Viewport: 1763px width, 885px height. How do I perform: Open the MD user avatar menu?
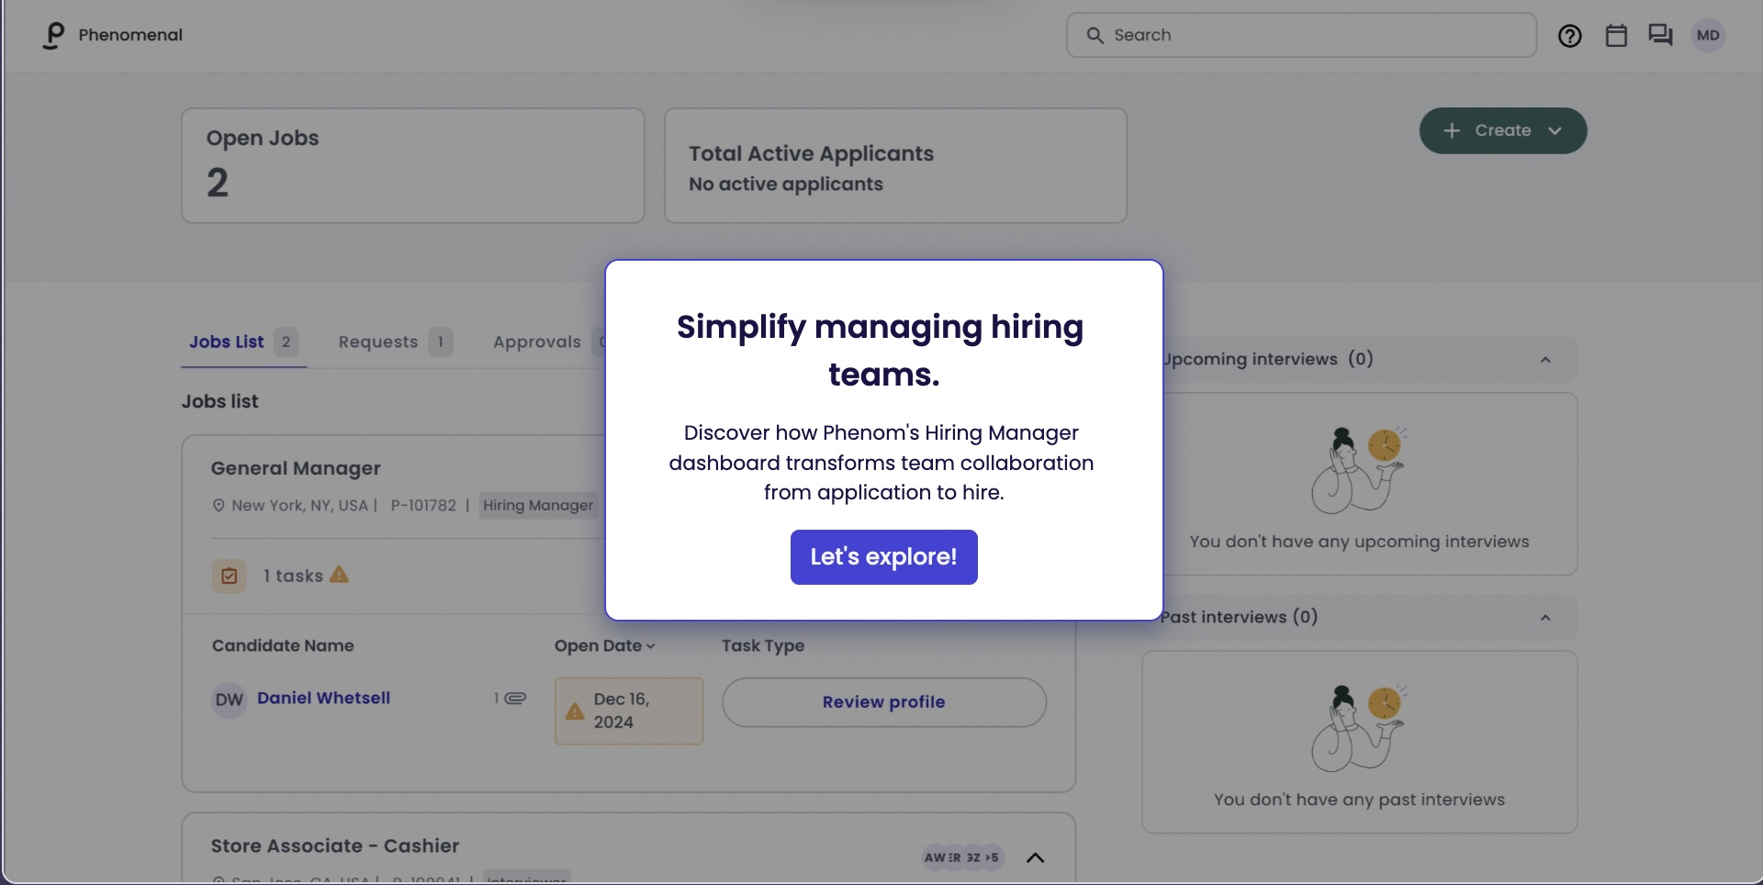[1708, 36]
